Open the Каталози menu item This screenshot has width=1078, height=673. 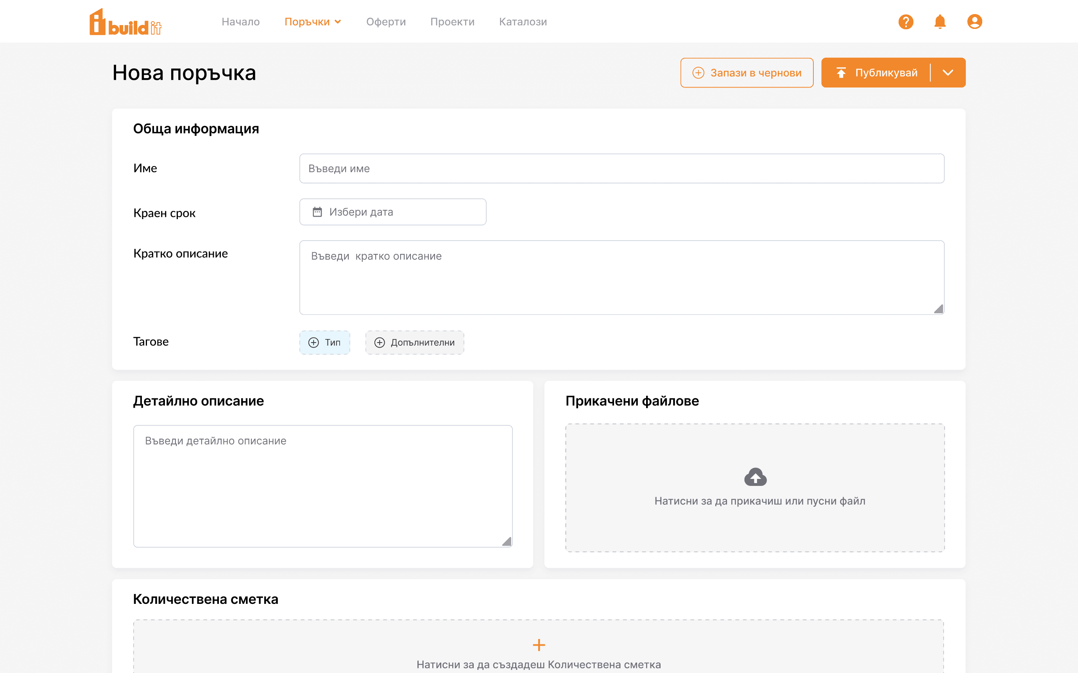pos(523,22)
